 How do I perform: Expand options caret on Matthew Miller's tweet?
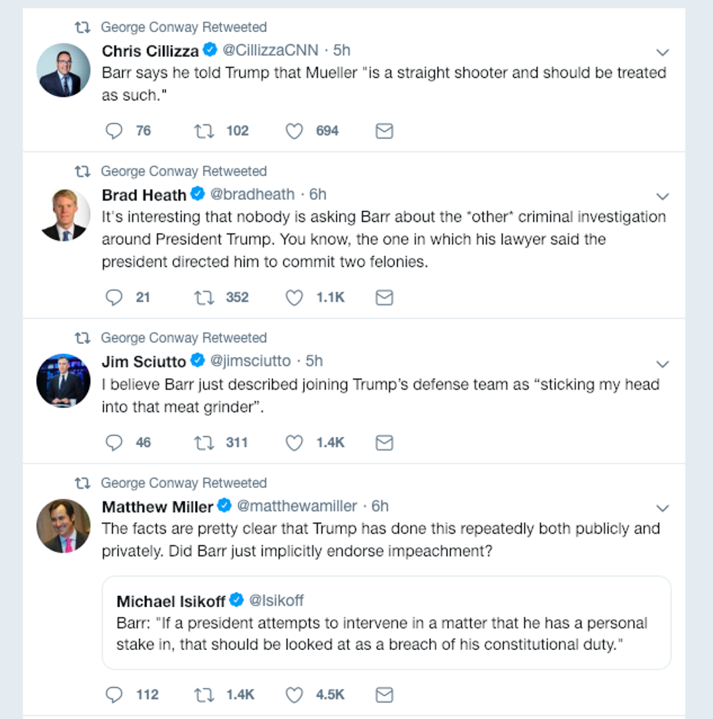[662, 507]
